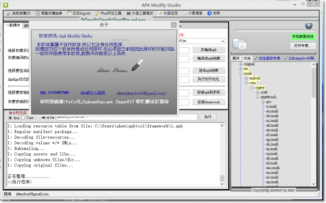
Task: Close the 关于 dialog
Action: pyautogui.click(x=174, y=25)
